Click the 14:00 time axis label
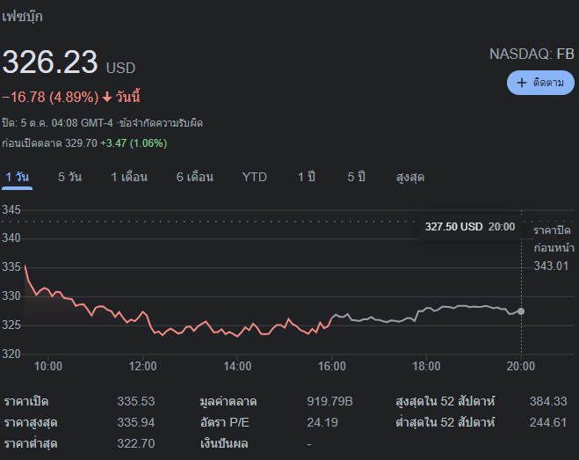579x460 pixels. tap(237, 366)
